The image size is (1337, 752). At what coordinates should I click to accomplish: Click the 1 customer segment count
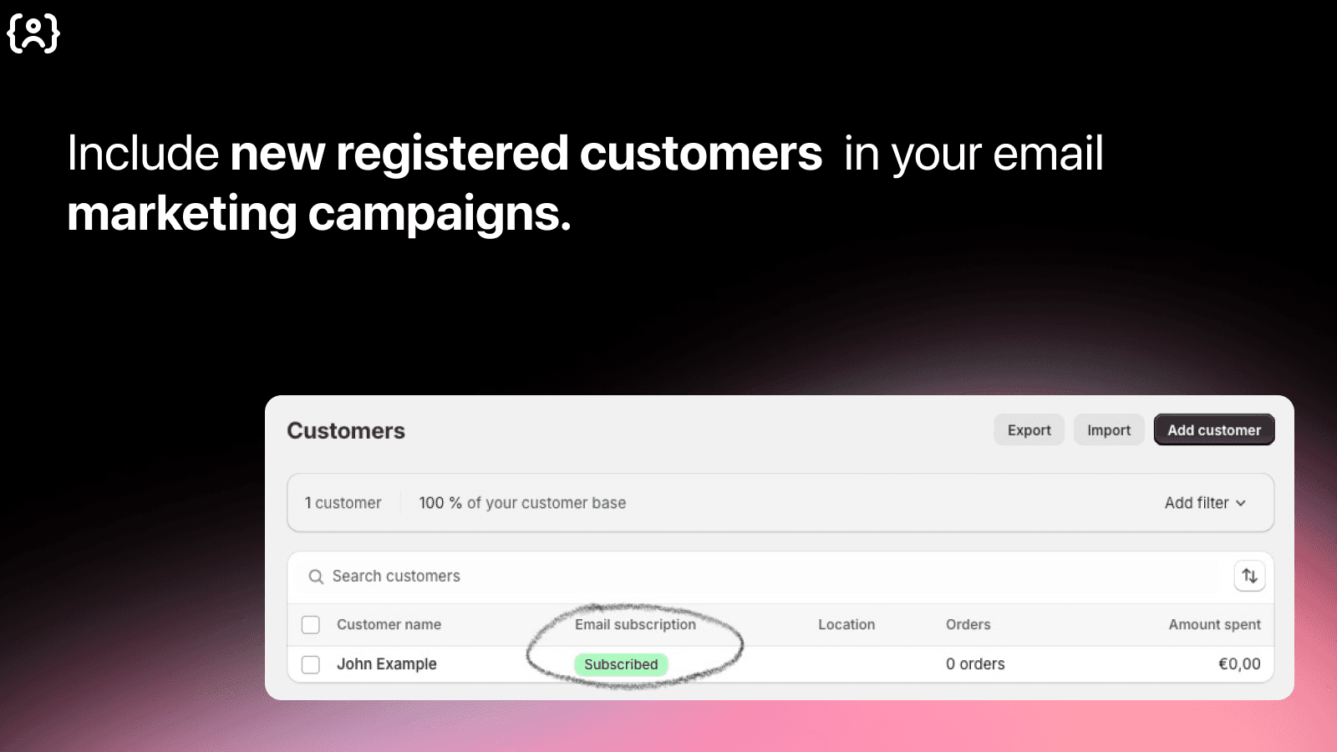pyautogui.click(x=343, y=503)
